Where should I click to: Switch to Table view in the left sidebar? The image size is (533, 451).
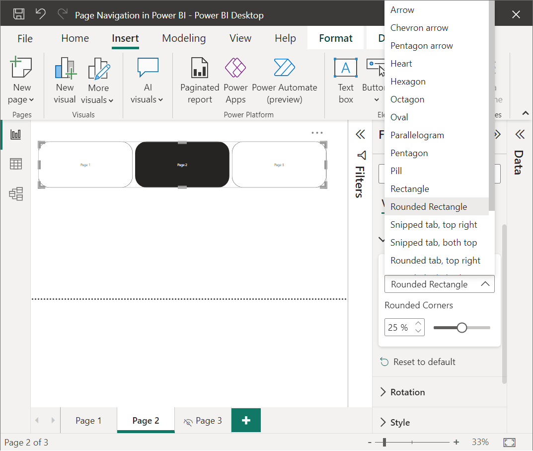tap(15, 164)
